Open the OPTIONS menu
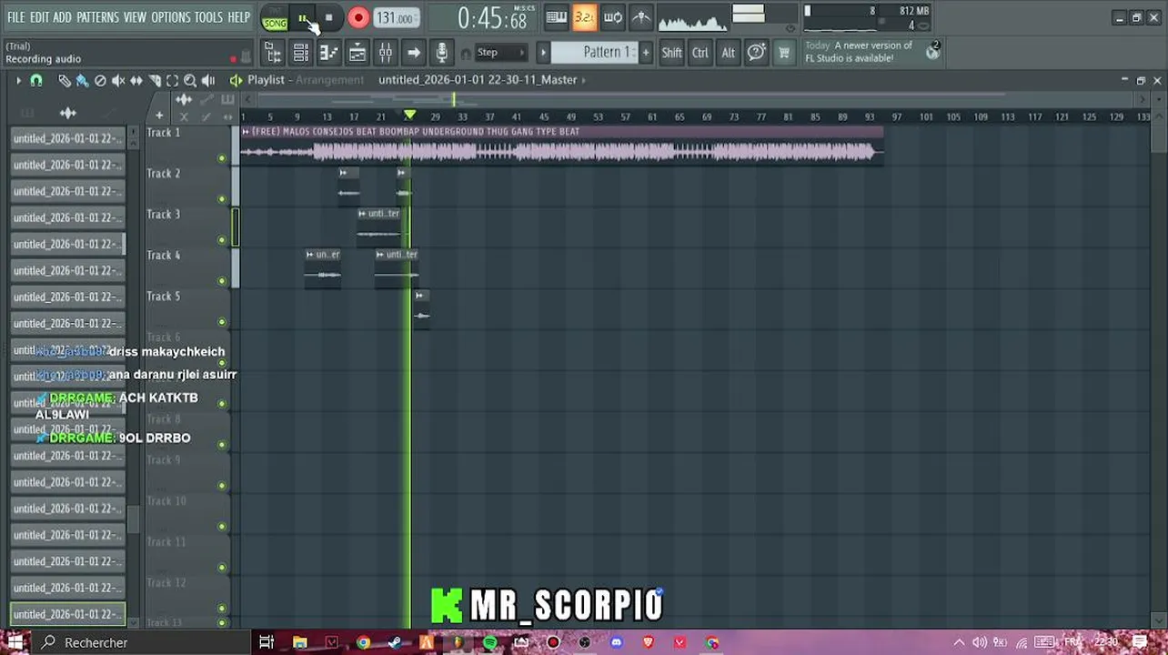The image size is (1168, 655). click(170, 17)
